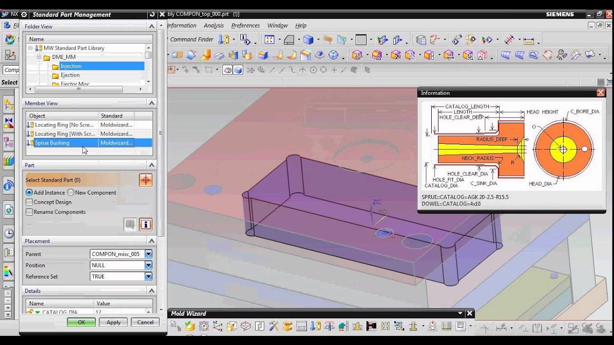The height and width of the screenshot is (345, 614).
Task: Collapse the Part section
Action: (152, 165)
